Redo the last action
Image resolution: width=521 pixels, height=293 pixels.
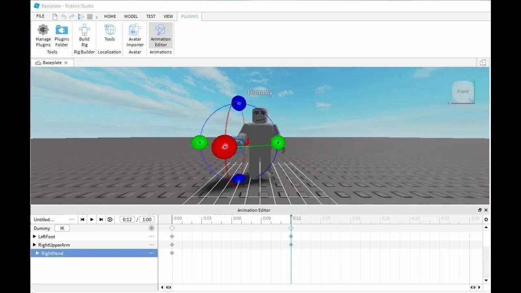(72, 17)
